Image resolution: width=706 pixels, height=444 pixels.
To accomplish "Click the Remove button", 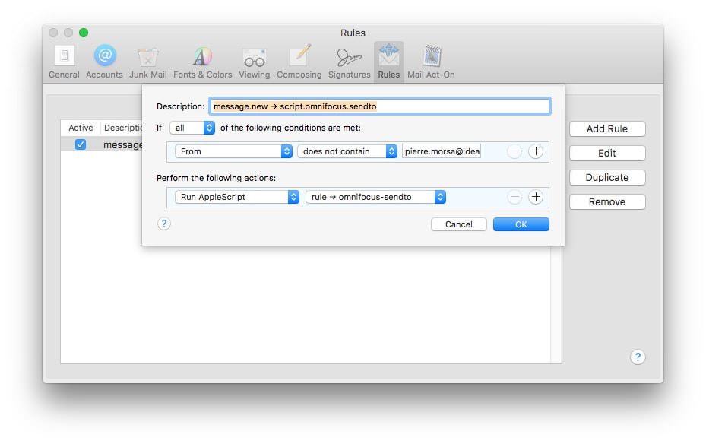I will (x=607, y=201).
